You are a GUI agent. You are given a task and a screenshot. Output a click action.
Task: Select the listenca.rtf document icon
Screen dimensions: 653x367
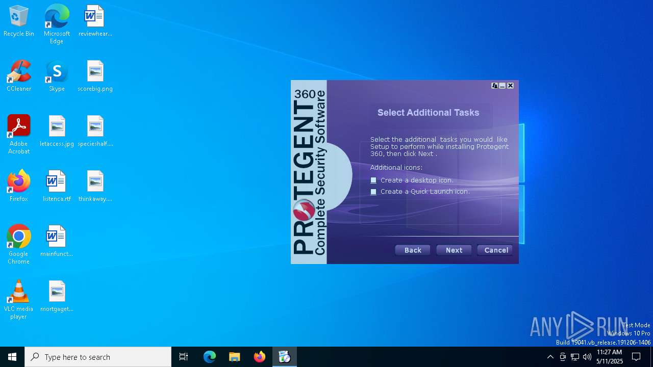pyautogui.click(x=57, y=187)
